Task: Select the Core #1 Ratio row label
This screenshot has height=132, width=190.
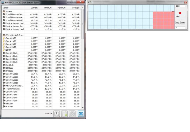Action: point(11,95)
